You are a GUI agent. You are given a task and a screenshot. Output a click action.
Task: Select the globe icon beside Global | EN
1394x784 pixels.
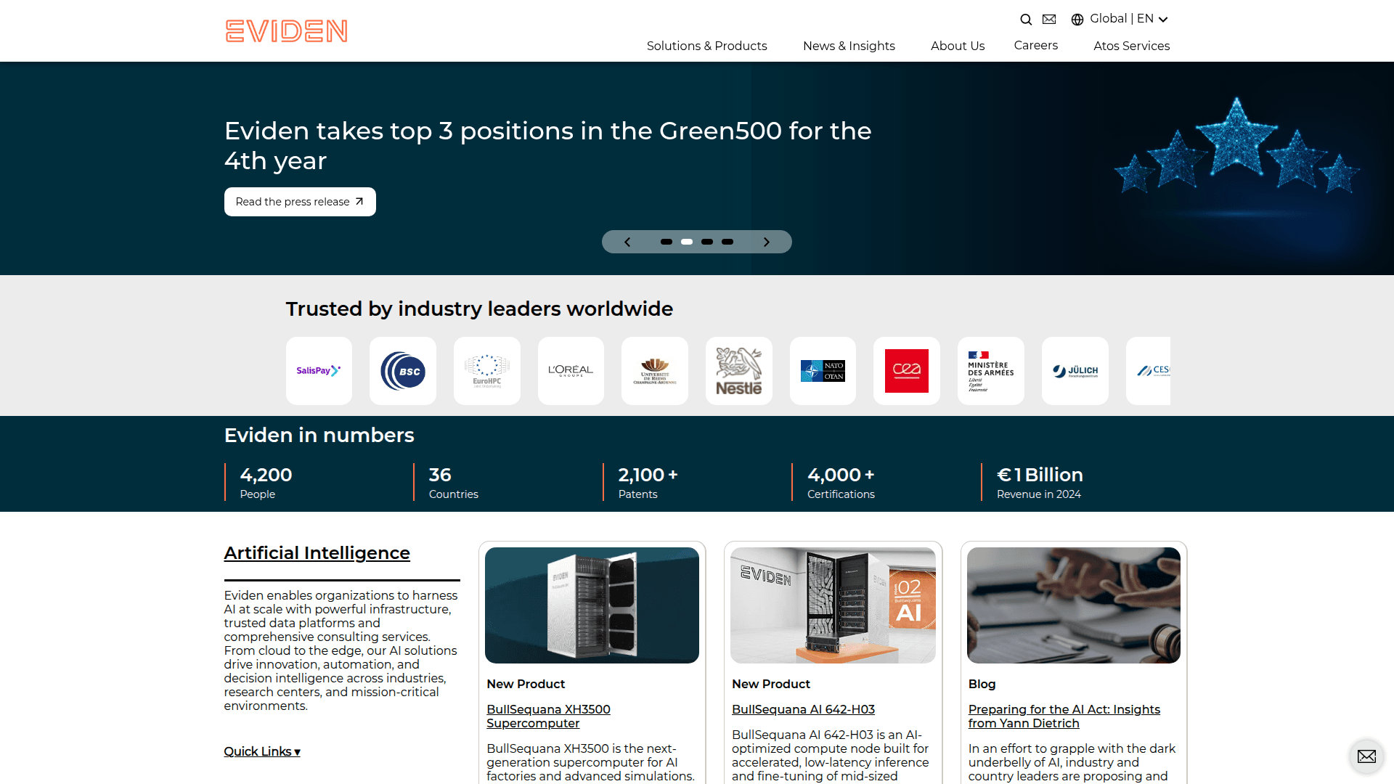[1077, 19]
